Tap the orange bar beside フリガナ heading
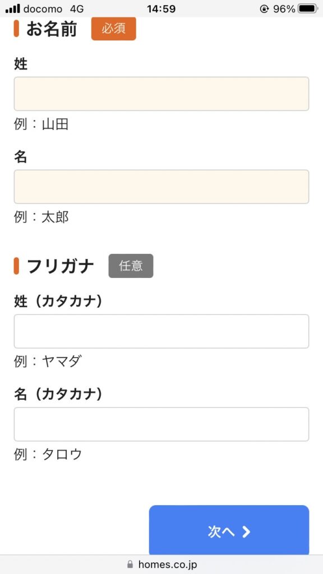 [x=16, y=266]
